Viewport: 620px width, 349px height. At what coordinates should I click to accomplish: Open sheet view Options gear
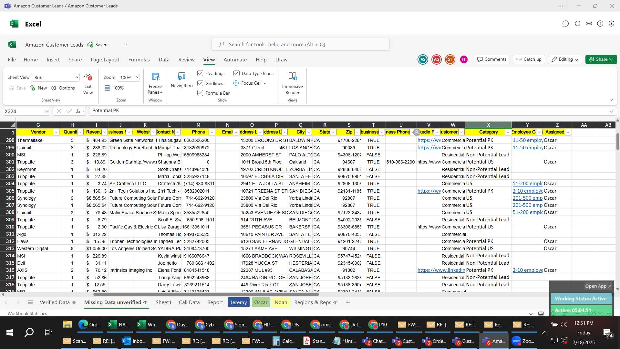click(54, 88)
